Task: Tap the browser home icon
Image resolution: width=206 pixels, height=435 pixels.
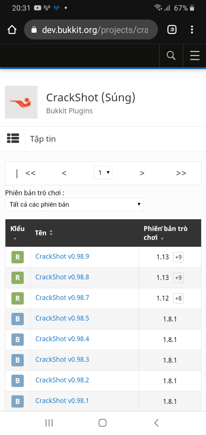Action: (12, 30)
